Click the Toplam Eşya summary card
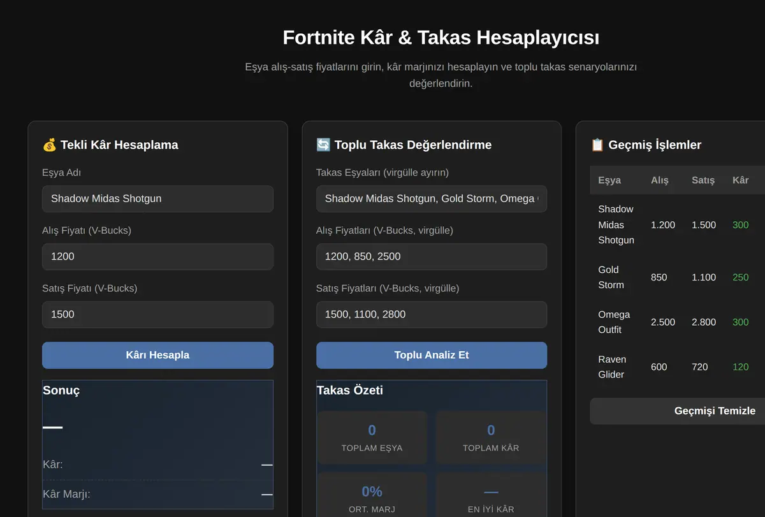 tap(372, 437)
